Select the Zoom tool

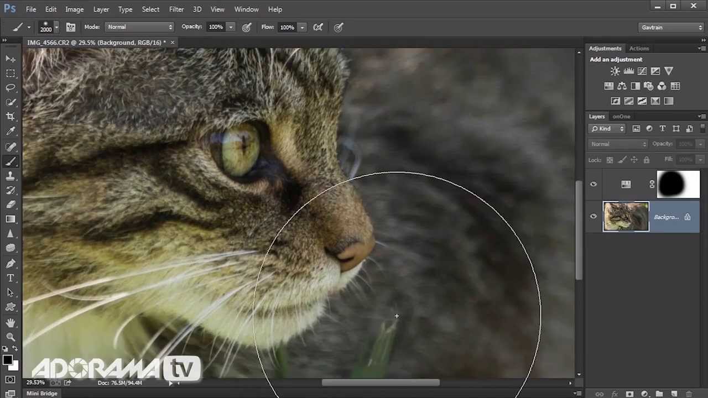pyautogui.click(x=11, y=337)
